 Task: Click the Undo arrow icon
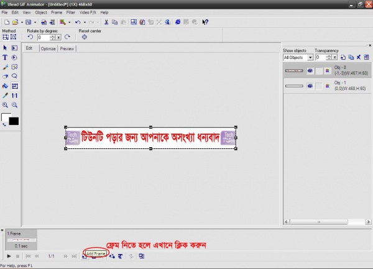(78, 22)
